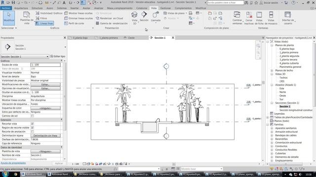The width and height of the screenshot is (316, 177).
Task: Collapse the Extensión properties section
Action: 61,120
